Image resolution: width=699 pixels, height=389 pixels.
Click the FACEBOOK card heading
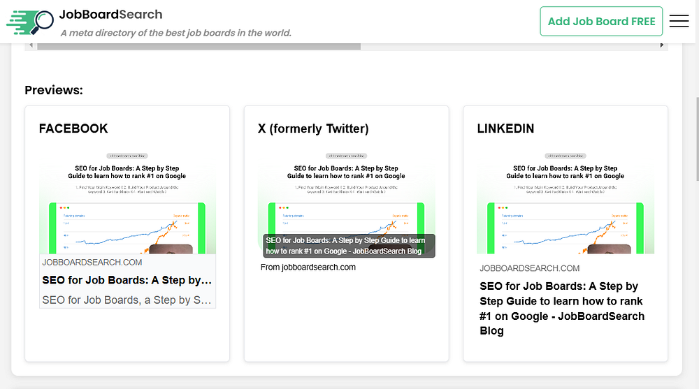pyautogui.click(x=73, y=129)
